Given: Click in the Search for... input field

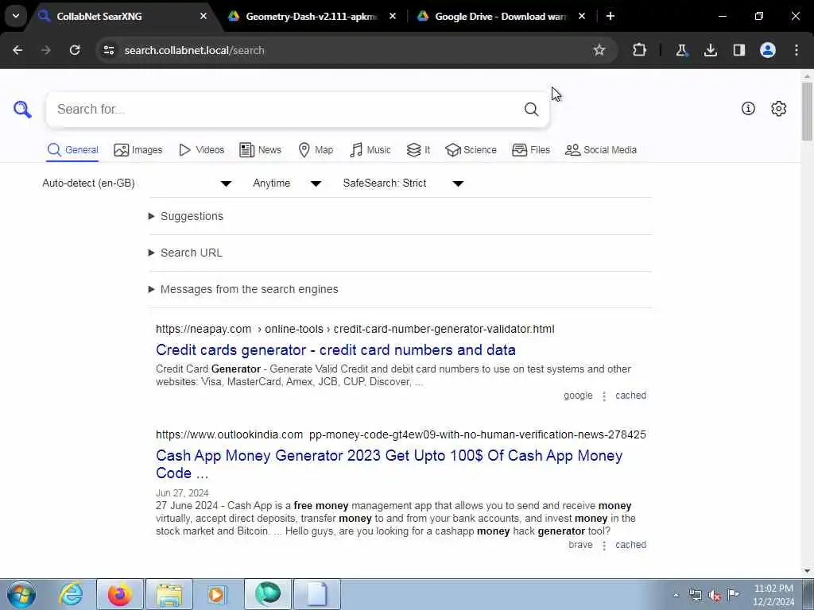Looking at the screenshot, I should (x=285, y=110).
